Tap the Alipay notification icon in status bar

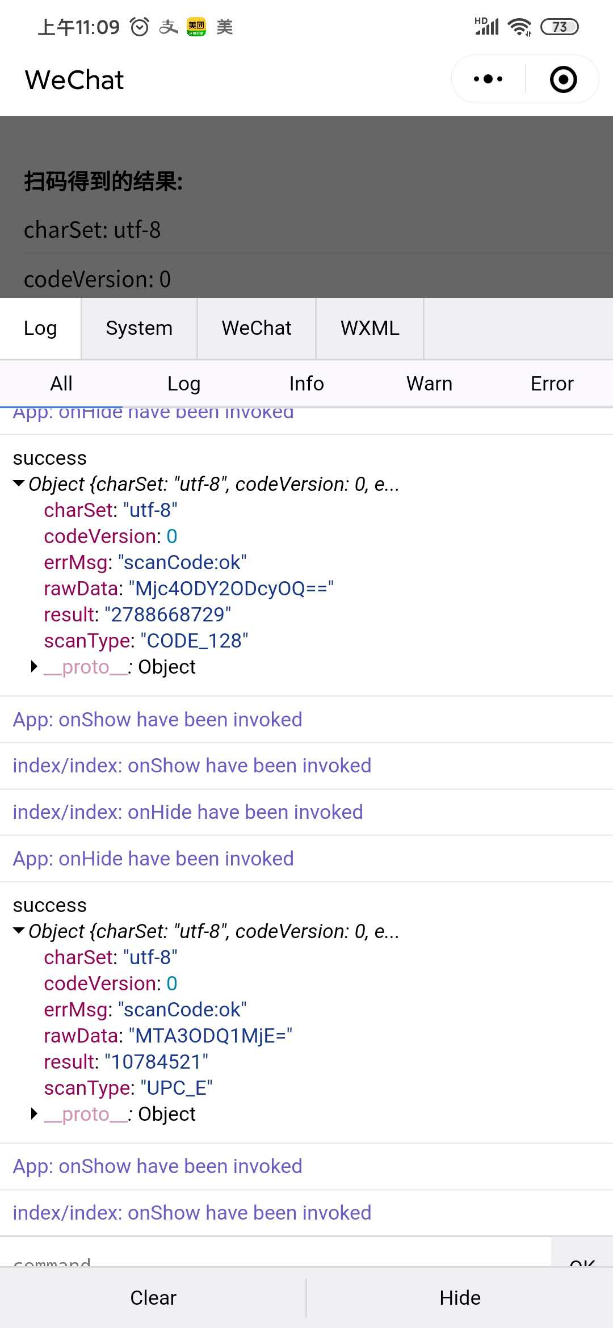[x=169, y=27]
